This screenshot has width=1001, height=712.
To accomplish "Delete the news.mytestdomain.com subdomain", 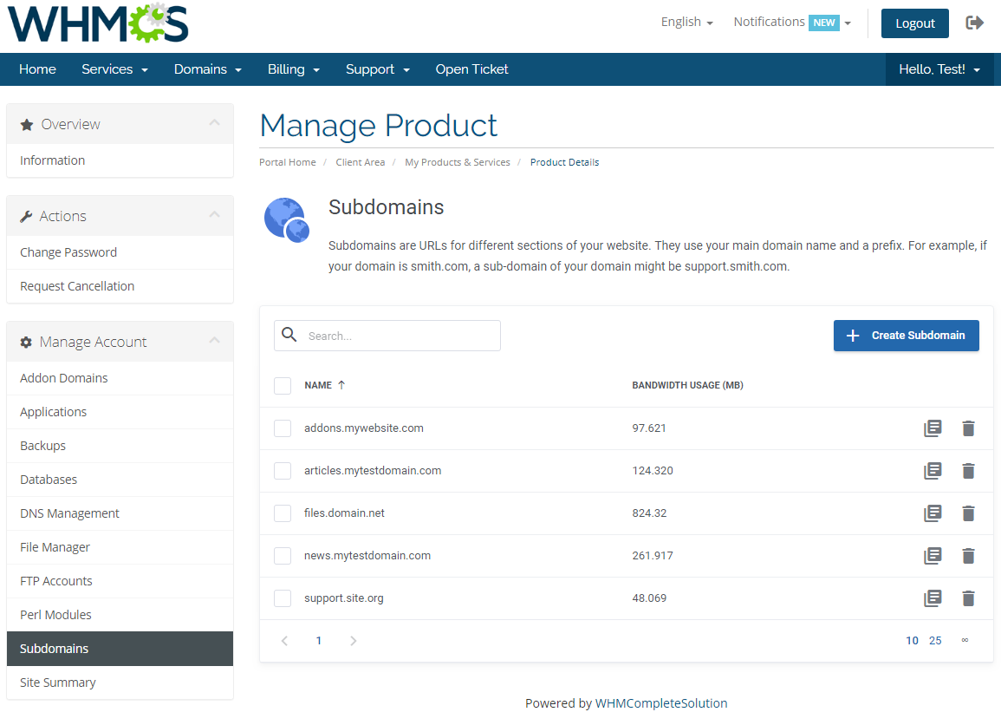I will pyautogui.click(x=968, y=555).
